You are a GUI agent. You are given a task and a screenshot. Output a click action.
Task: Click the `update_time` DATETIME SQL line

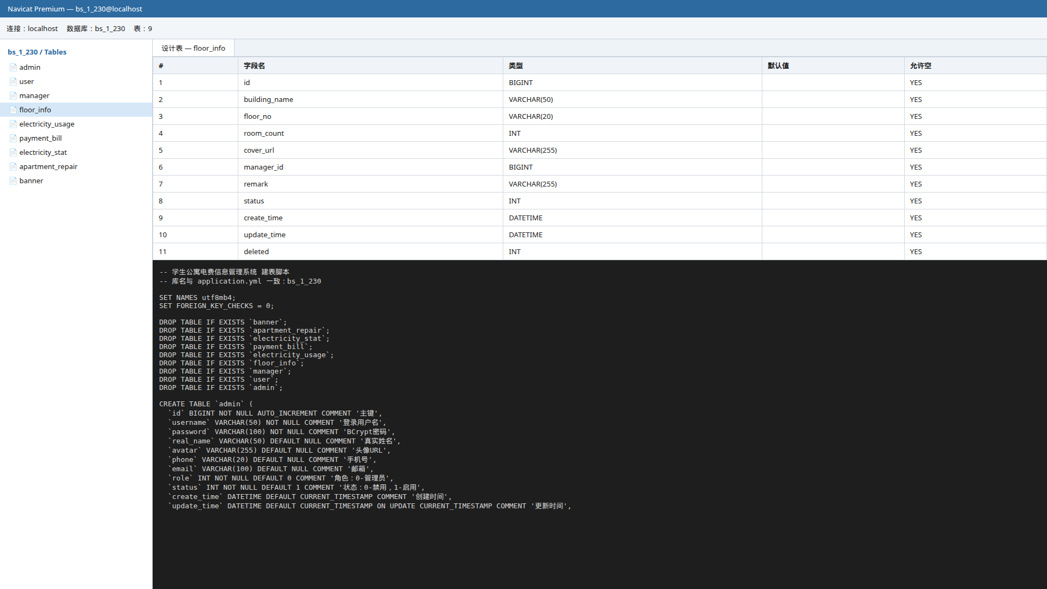pos(370,506)
